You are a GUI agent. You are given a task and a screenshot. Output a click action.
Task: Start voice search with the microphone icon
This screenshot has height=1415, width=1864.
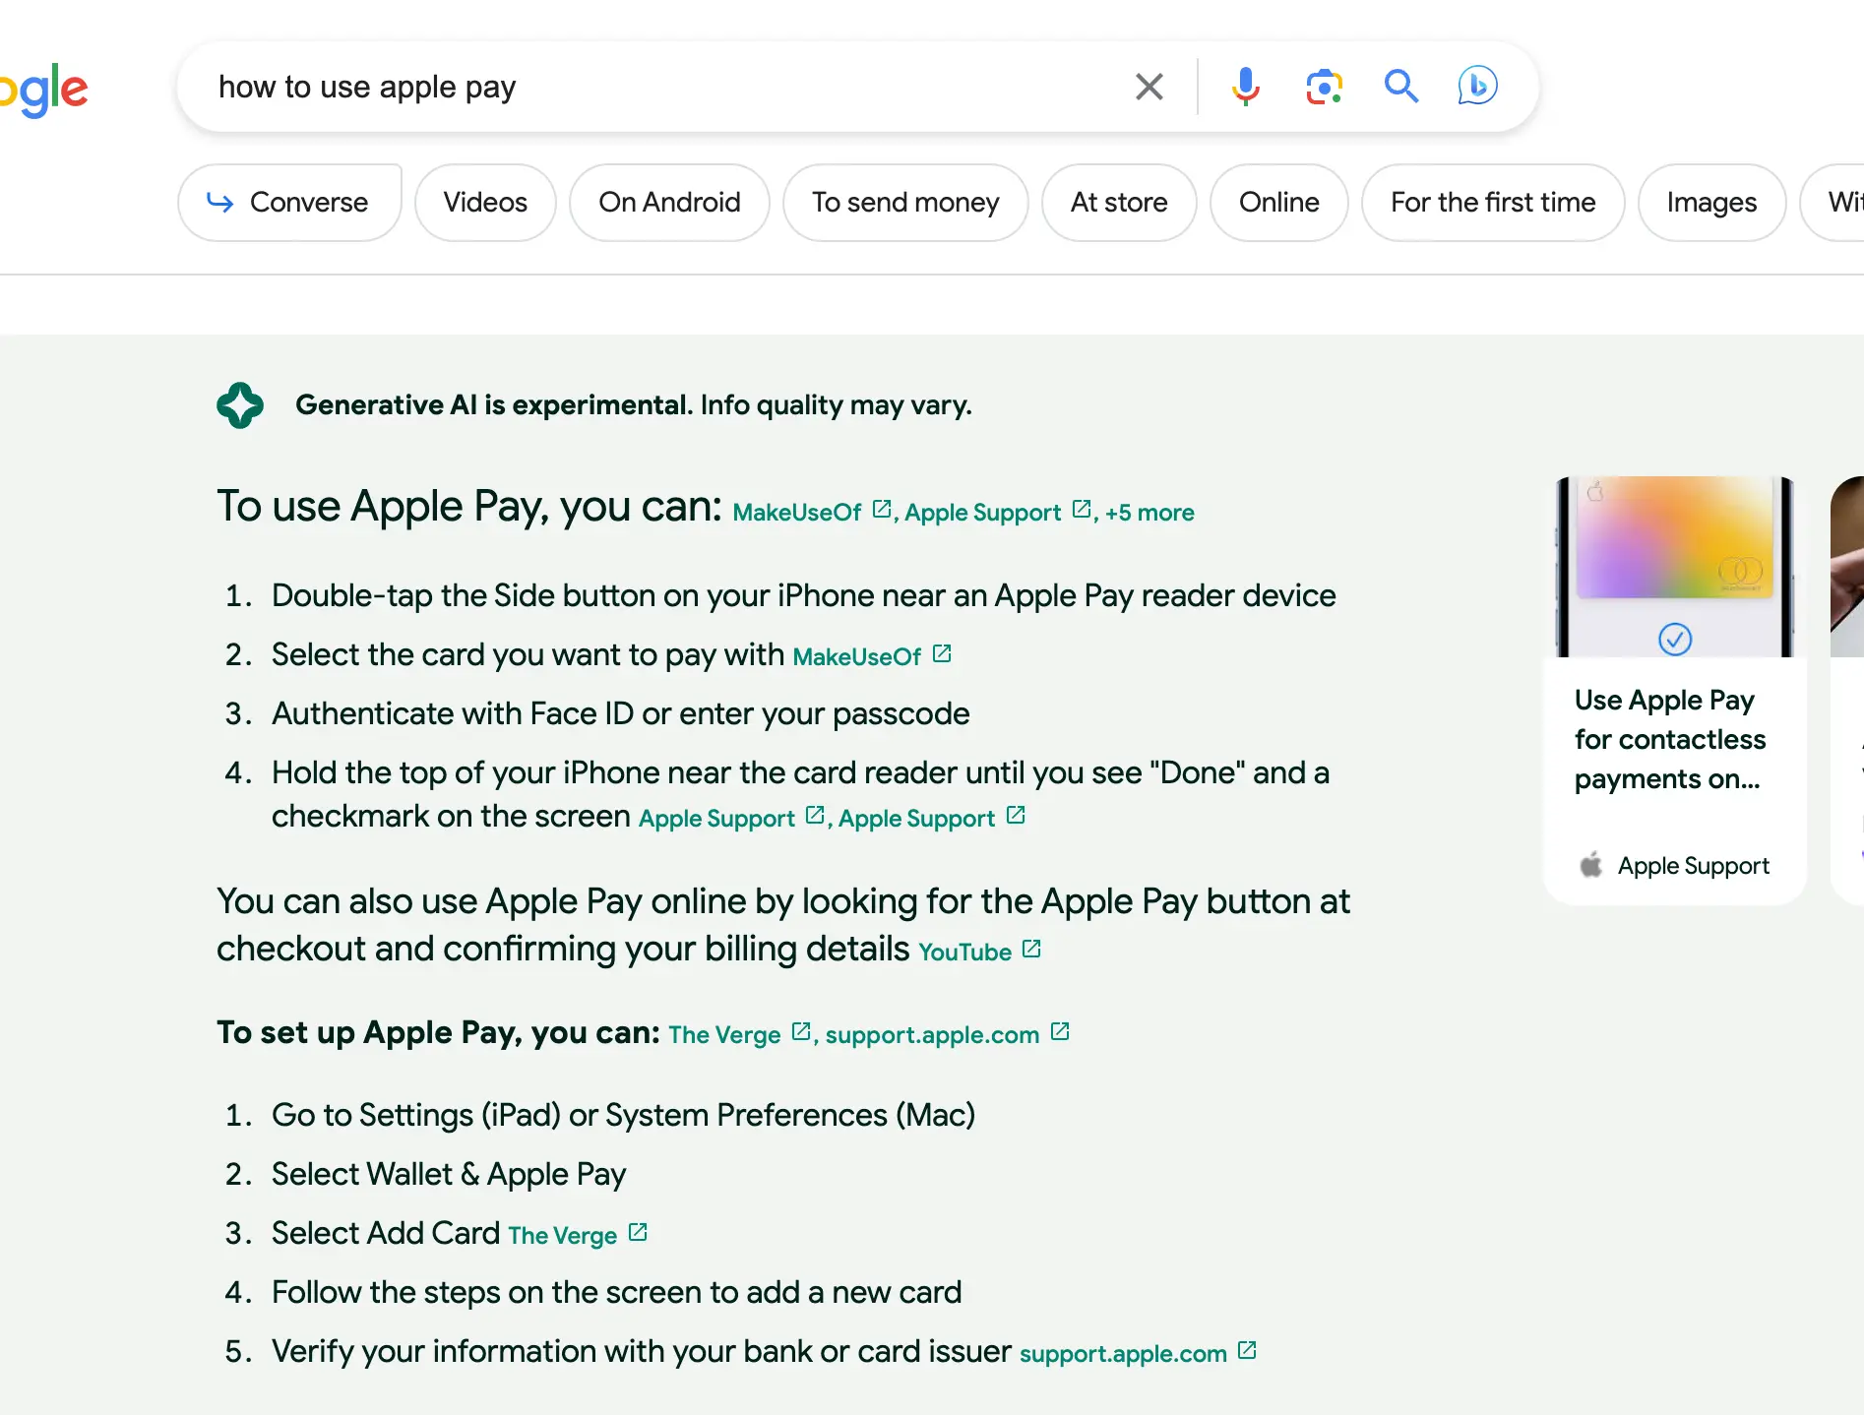click(x=1245, y=87)
